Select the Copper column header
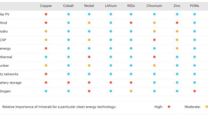 coord(46,6)
